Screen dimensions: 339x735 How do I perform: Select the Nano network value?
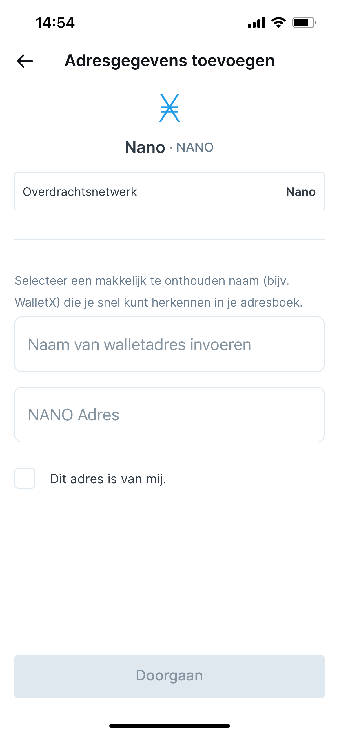(x=301, y=192)
